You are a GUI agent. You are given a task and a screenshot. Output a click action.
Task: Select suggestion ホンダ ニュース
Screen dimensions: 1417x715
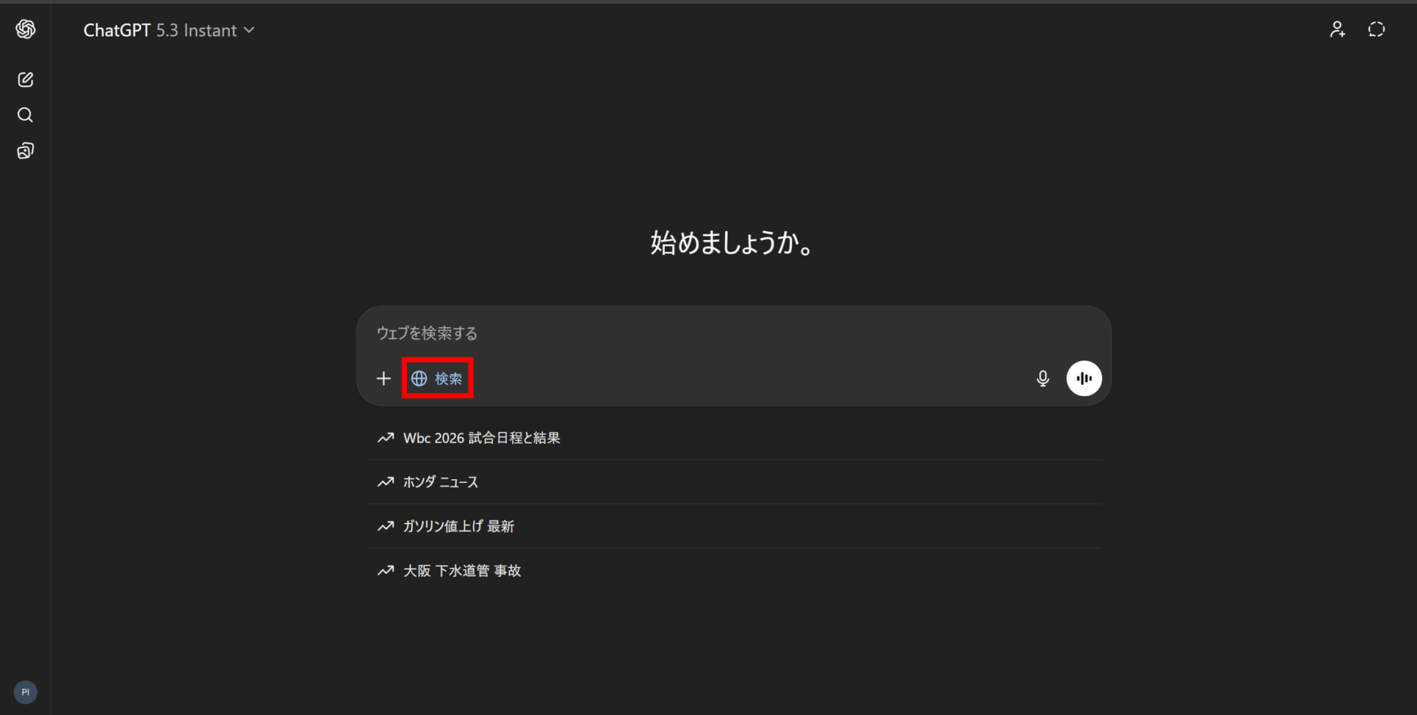pyautogui.click(x=734, y=482)
